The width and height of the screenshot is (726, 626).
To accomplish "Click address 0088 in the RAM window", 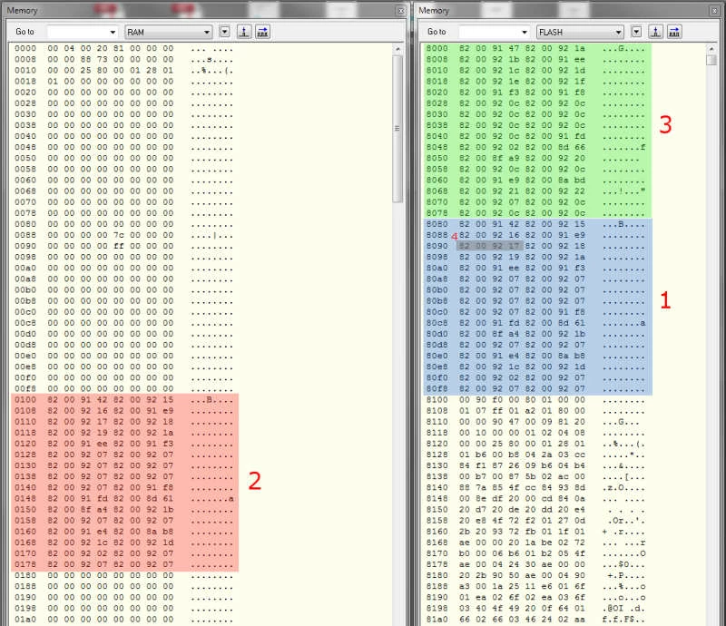I will (25, 235).
